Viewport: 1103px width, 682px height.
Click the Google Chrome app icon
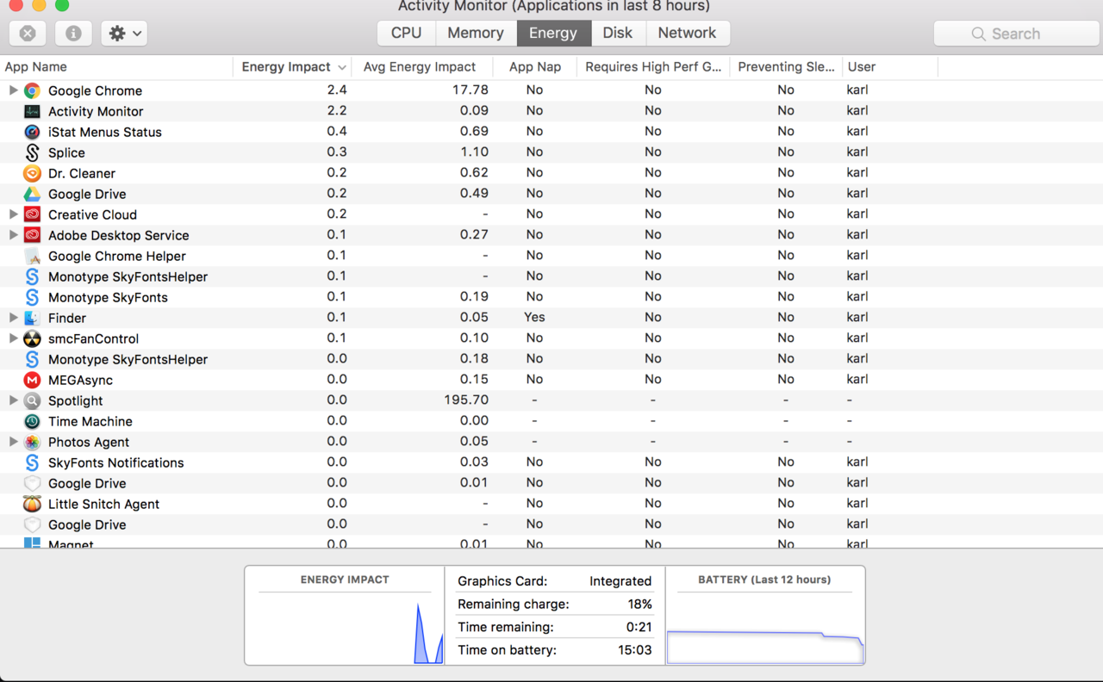32,90
